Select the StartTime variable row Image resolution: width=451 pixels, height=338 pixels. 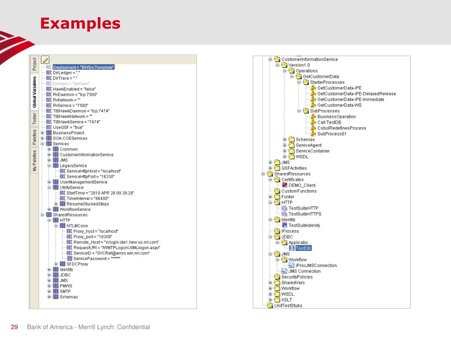(100, 193)
